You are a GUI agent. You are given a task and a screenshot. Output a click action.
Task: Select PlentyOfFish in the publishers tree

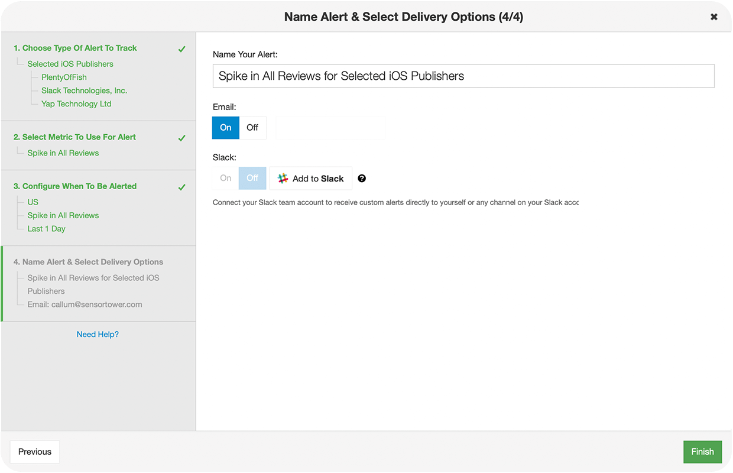pos(64,77)
